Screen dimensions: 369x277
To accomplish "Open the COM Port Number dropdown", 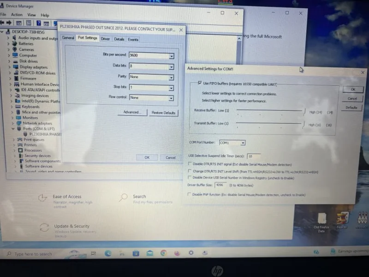I will click(243, 143).
